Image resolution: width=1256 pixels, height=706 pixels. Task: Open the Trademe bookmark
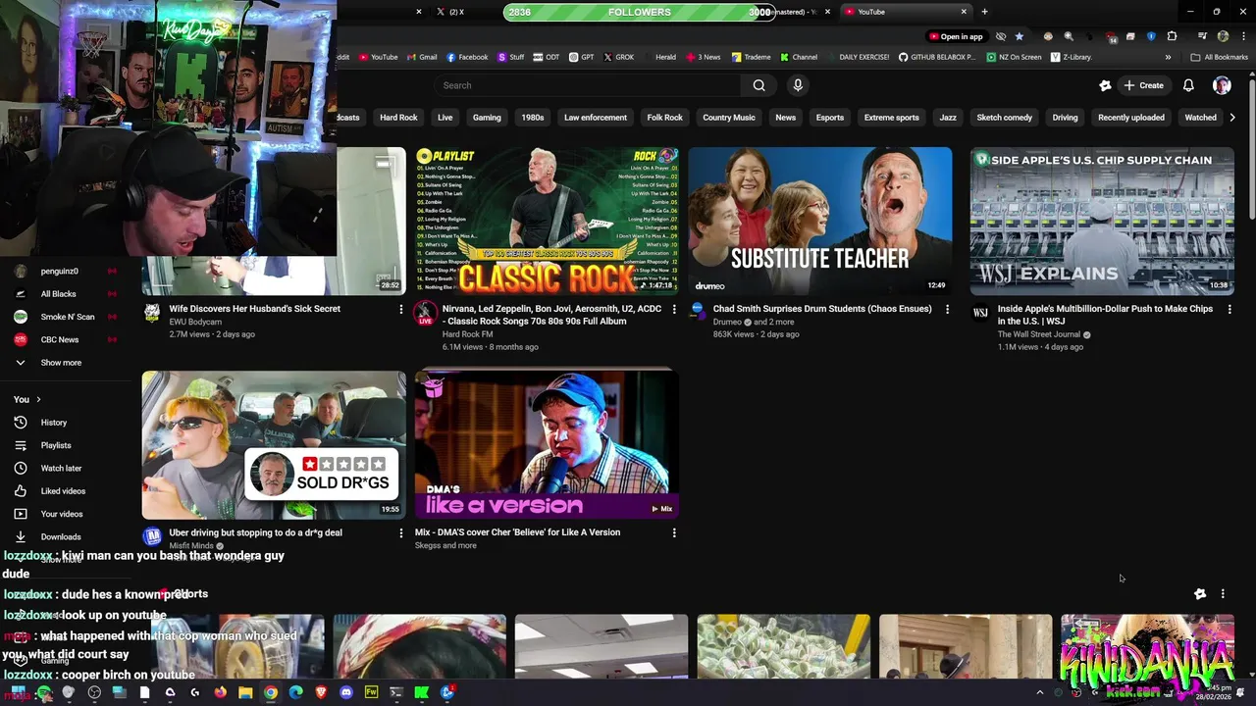pos(751,57)
